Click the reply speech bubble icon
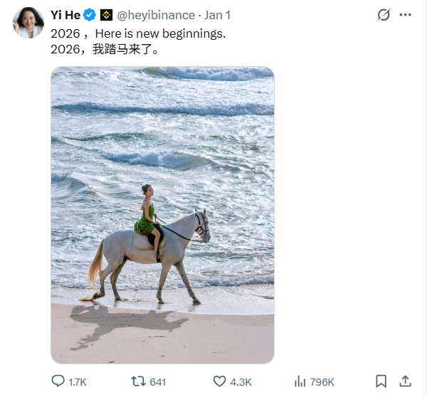Image resolution: width=427 pixels, height=397 pixels. pyautogui.click(x=58, y=381)
